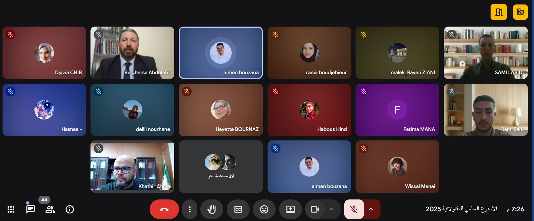Screen dimensions: 534x221
Task: Open the activities grid icon
Action: click(x=11, y=209)
